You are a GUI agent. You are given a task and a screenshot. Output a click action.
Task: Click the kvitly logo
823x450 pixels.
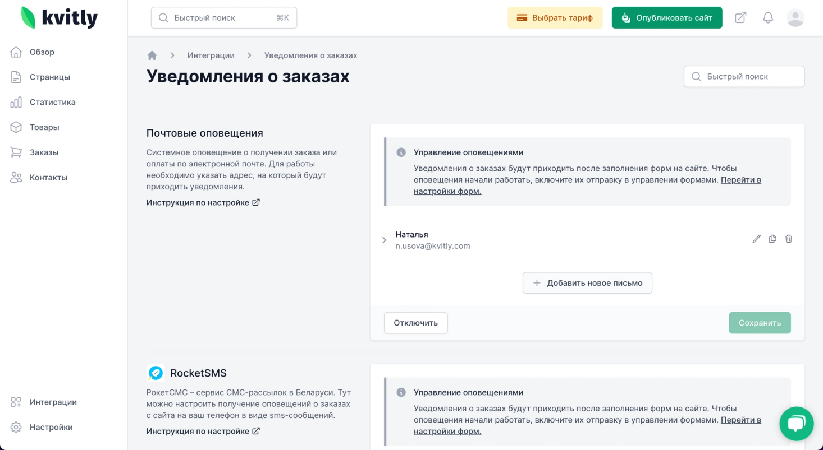pyautogui.click(x=59, y=18)
